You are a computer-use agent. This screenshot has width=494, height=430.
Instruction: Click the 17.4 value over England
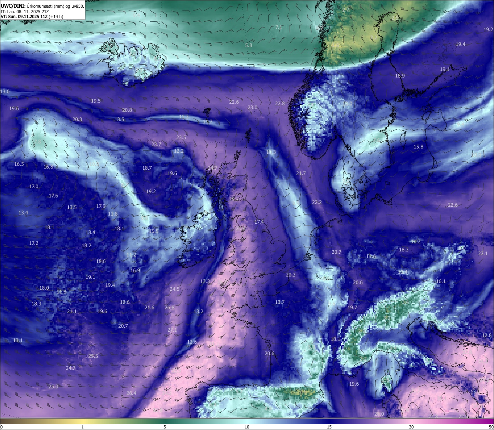[259, 222]
